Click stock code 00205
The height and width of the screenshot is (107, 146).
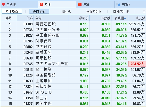[x=28, y=41]
